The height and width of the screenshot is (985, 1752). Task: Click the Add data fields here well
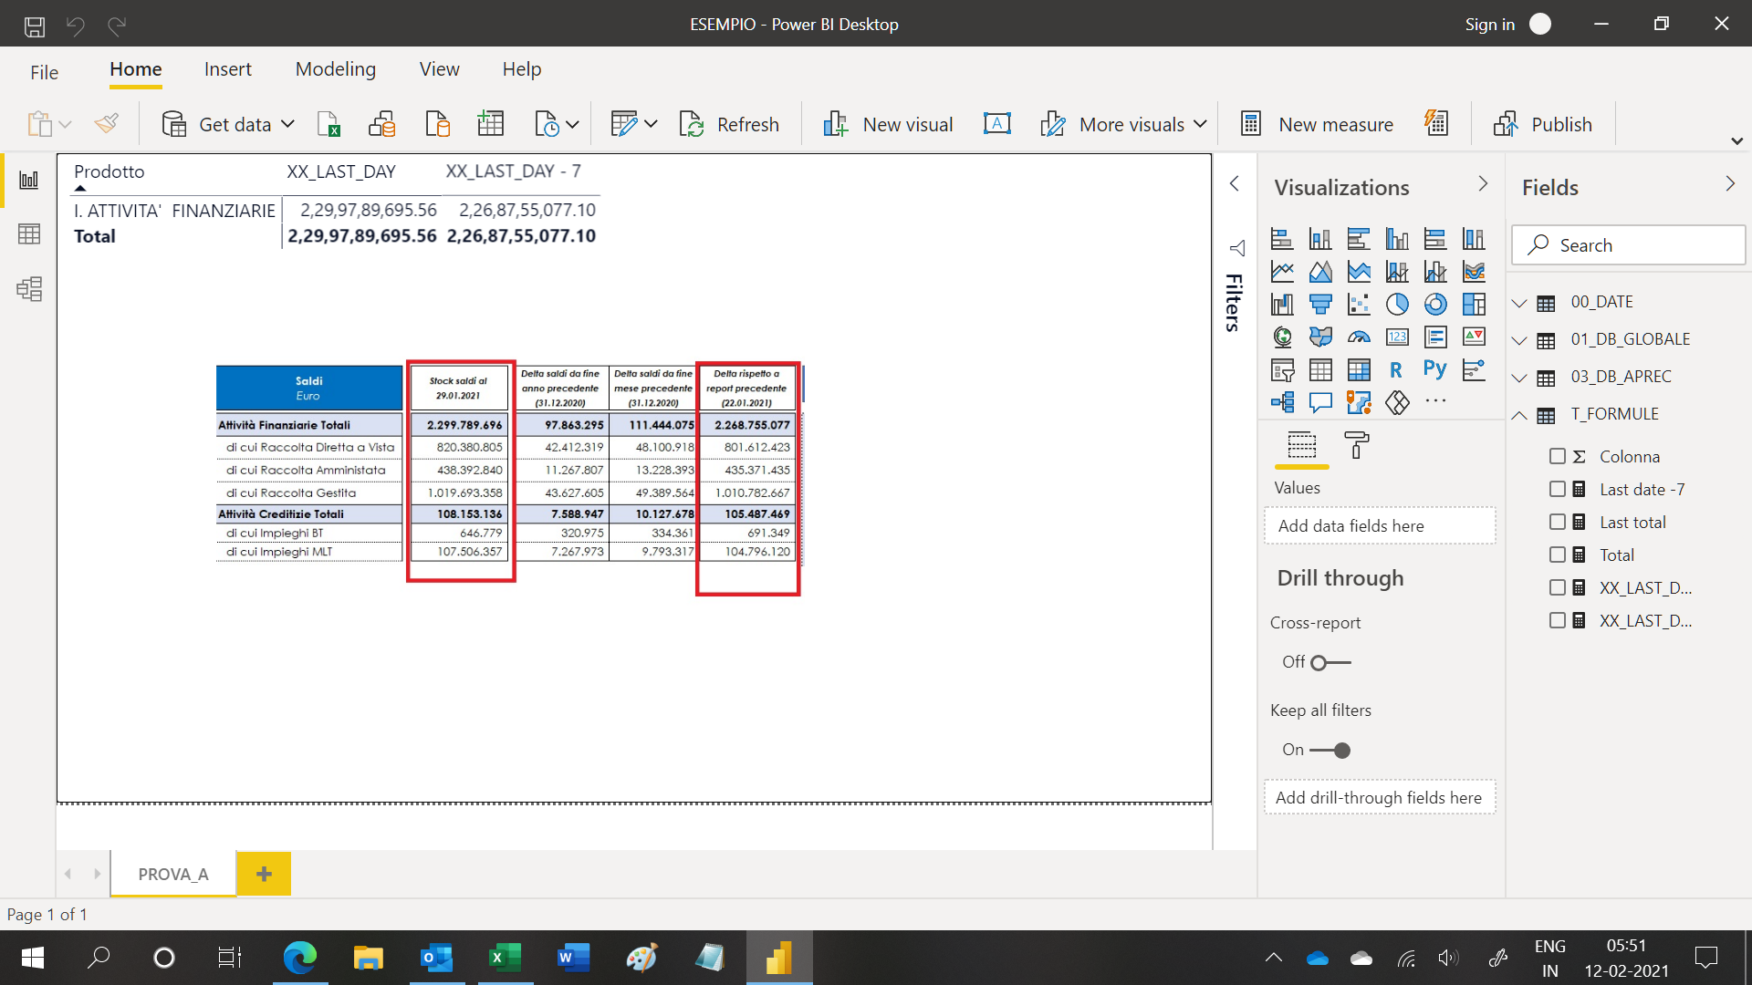tap(1380, 525)
